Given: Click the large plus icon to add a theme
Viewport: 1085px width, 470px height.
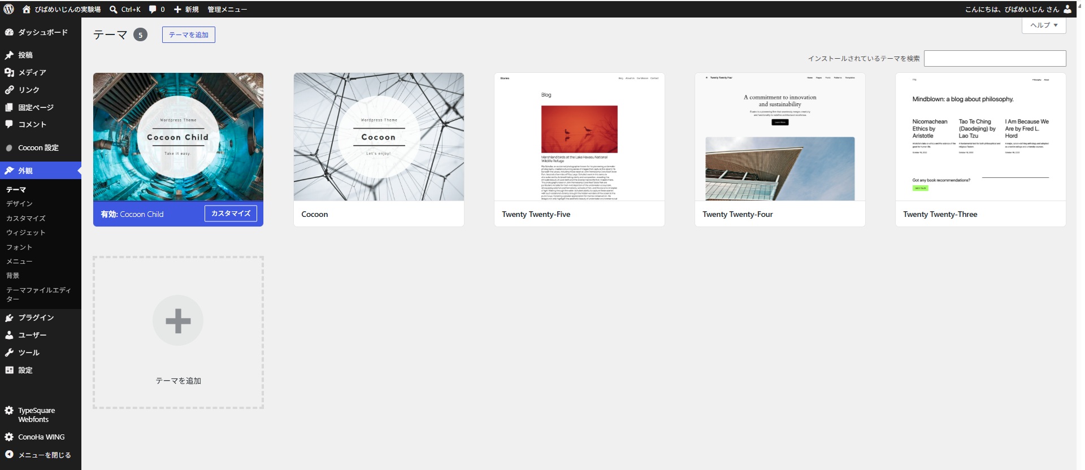Looking at the screenshot, I should 178,321.
